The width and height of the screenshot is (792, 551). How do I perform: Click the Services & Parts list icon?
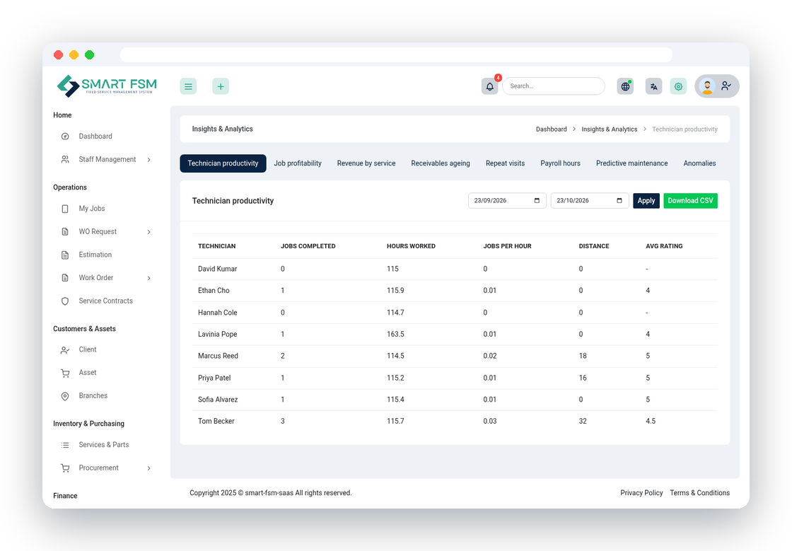pyautogui.click(x=65, y=446)
